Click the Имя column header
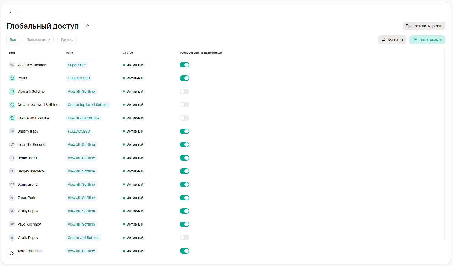 (x=12, y=53)
